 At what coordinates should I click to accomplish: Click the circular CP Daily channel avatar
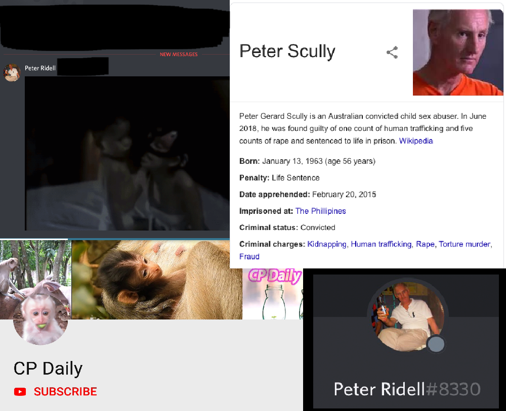point(40,317)
